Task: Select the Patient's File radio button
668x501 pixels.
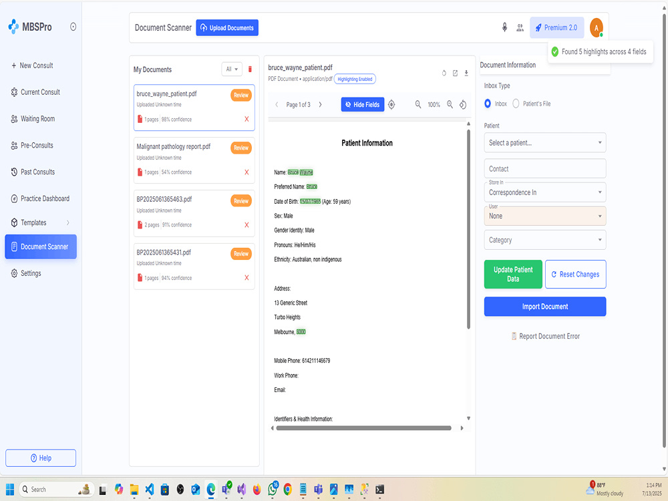Action: pyautogui.click(x=516, y=104)
